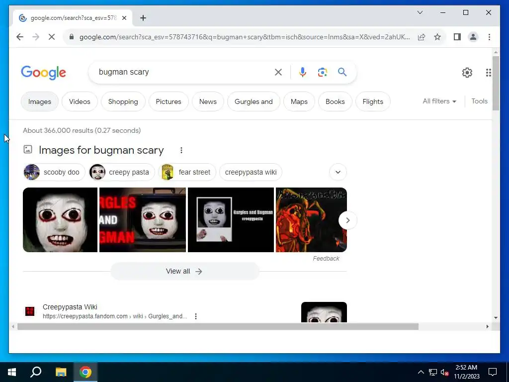Open the Images for bugman scary heading

coord(101,150)
